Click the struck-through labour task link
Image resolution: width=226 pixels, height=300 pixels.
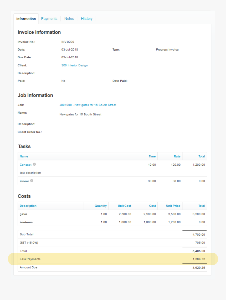click(24, 181)
